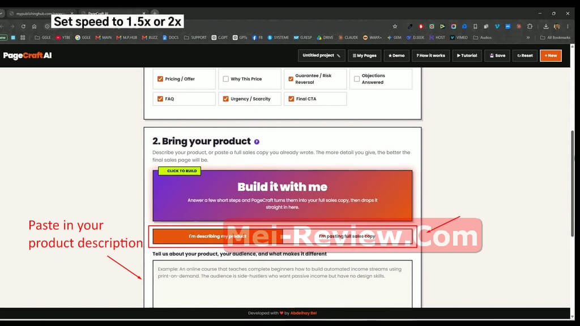Image resolution: width=580 pixels, height=326 pixels.
Task: Open the FB Facebook bookmark
Action: (258, 37)
